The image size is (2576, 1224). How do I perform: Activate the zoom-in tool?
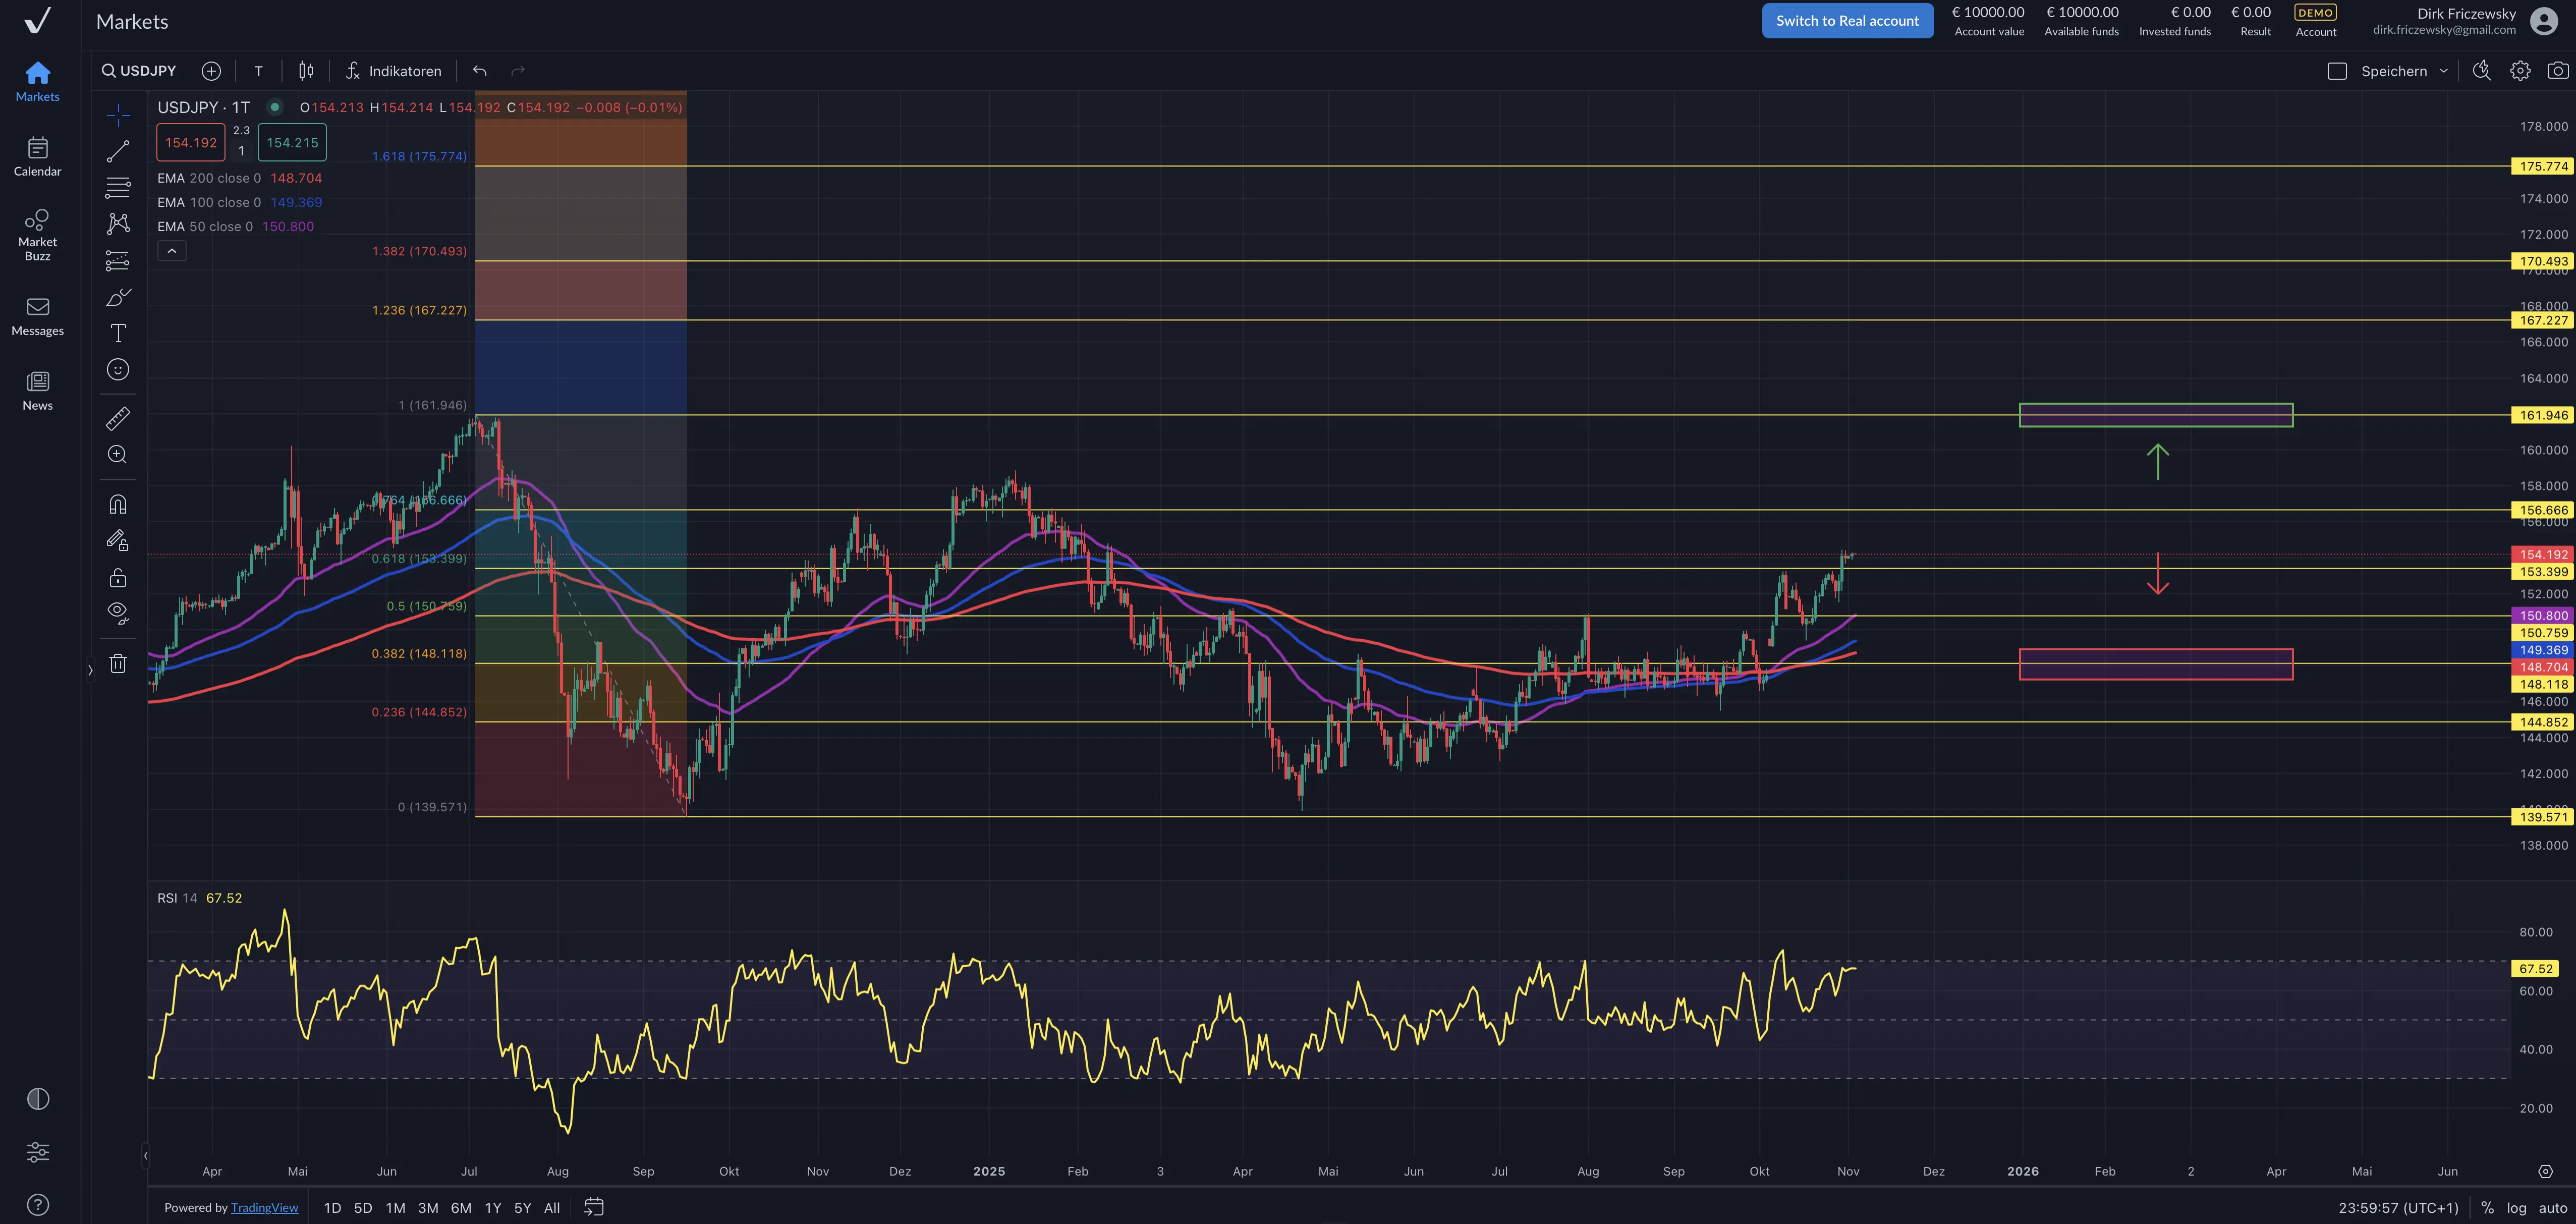point(117,455)
